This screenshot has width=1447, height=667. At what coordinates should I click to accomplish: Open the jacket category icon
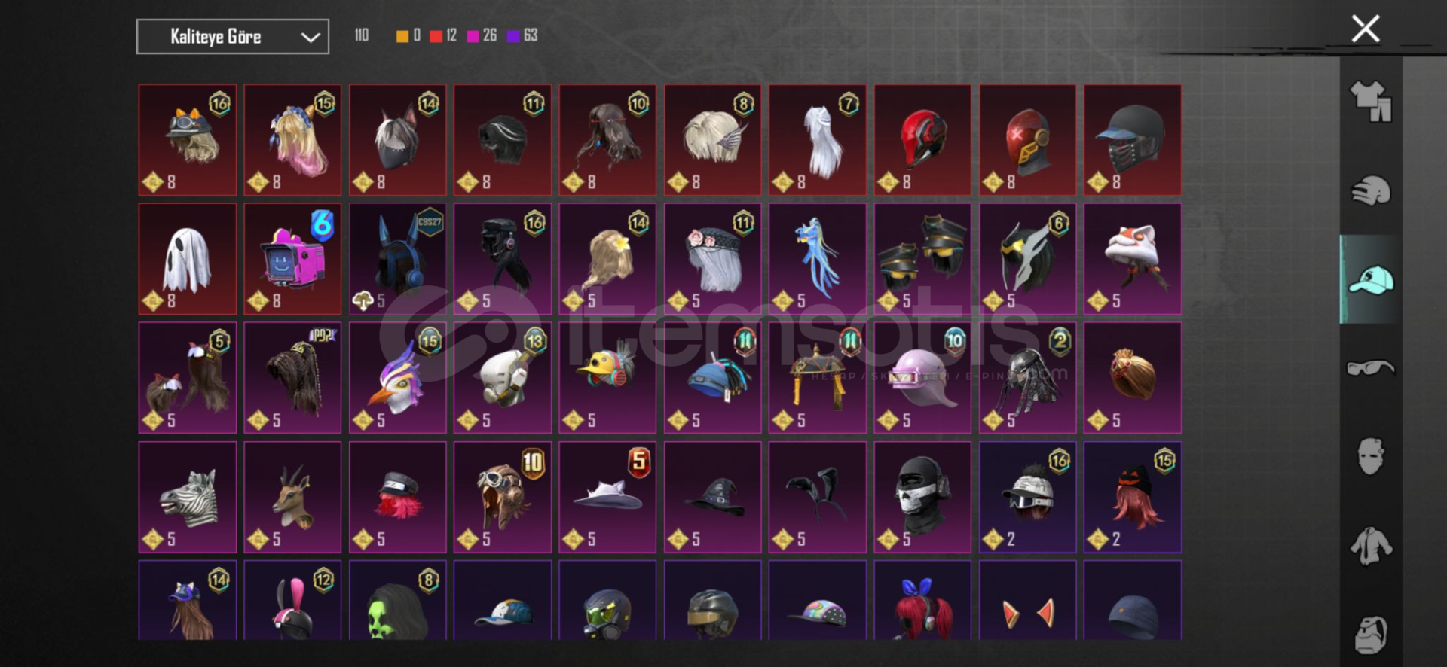pyautogui.click(x=1371, y=546)
